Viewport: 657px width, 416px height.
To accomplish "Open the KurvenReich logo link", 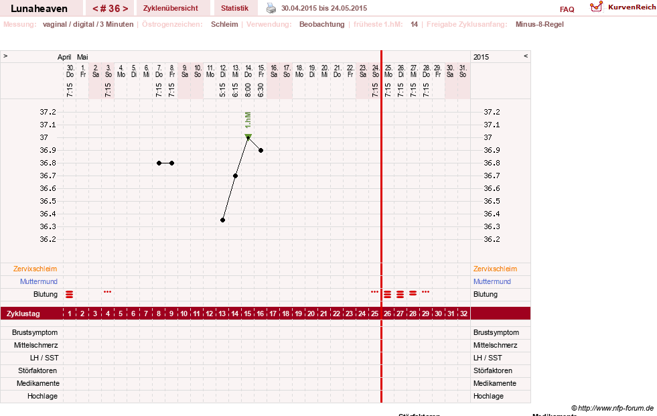I will (623, 7).
